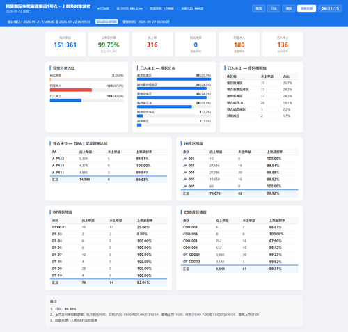
Task: Click the red progress bar for 180 (57.0%)
Action: coord(71,90)
